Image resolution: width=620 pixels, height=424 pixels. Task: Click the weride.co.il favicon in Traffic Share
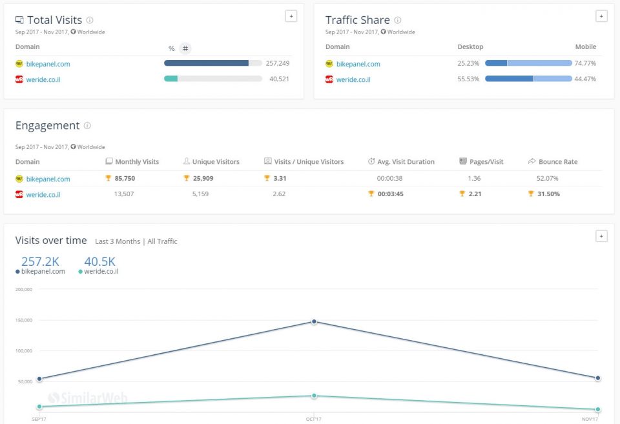pos(329,79)
